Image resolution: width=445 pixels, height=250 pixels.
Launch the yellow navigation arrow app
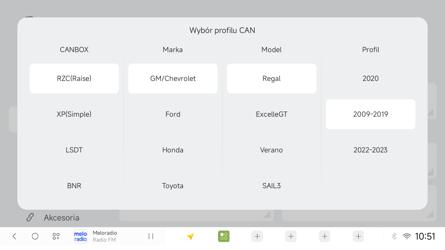tap(190, 236)
